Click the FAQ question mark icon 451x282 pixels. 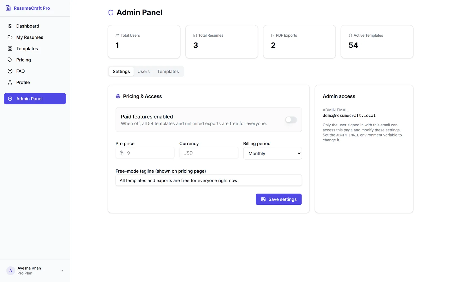(x=10, y=71)
